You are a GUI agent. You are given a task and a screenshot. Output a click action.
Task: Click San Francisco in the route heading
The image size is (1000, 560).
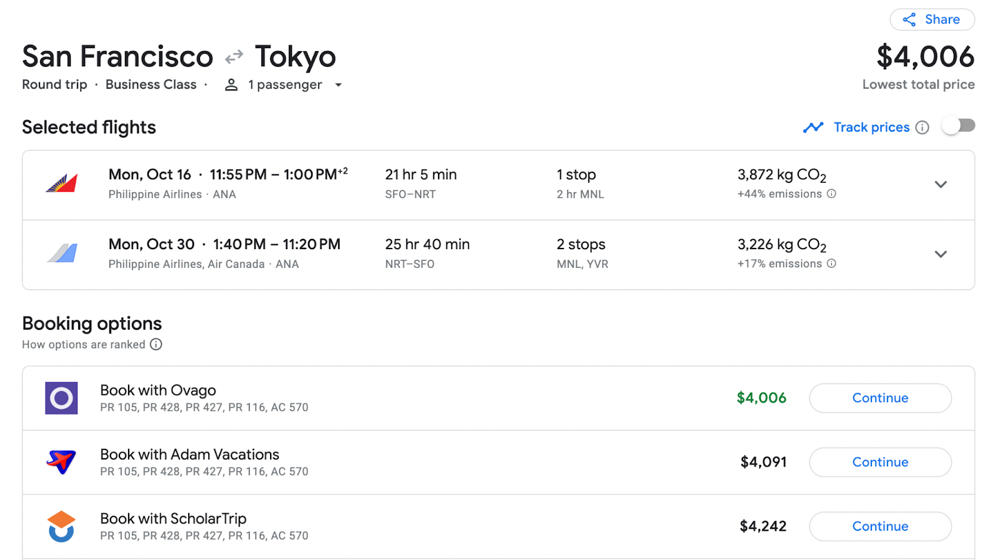[x=117, y=57]
